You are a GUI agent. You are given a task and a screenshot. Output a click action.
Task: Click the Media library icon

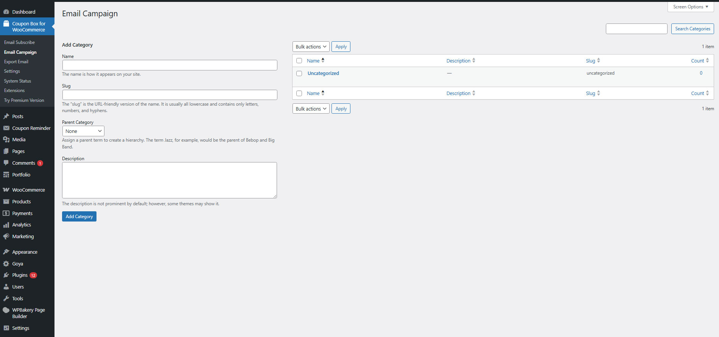click(6, 139)
